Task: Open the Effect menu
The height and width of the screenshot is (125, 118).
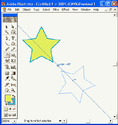Action: [x=65, y=10]
